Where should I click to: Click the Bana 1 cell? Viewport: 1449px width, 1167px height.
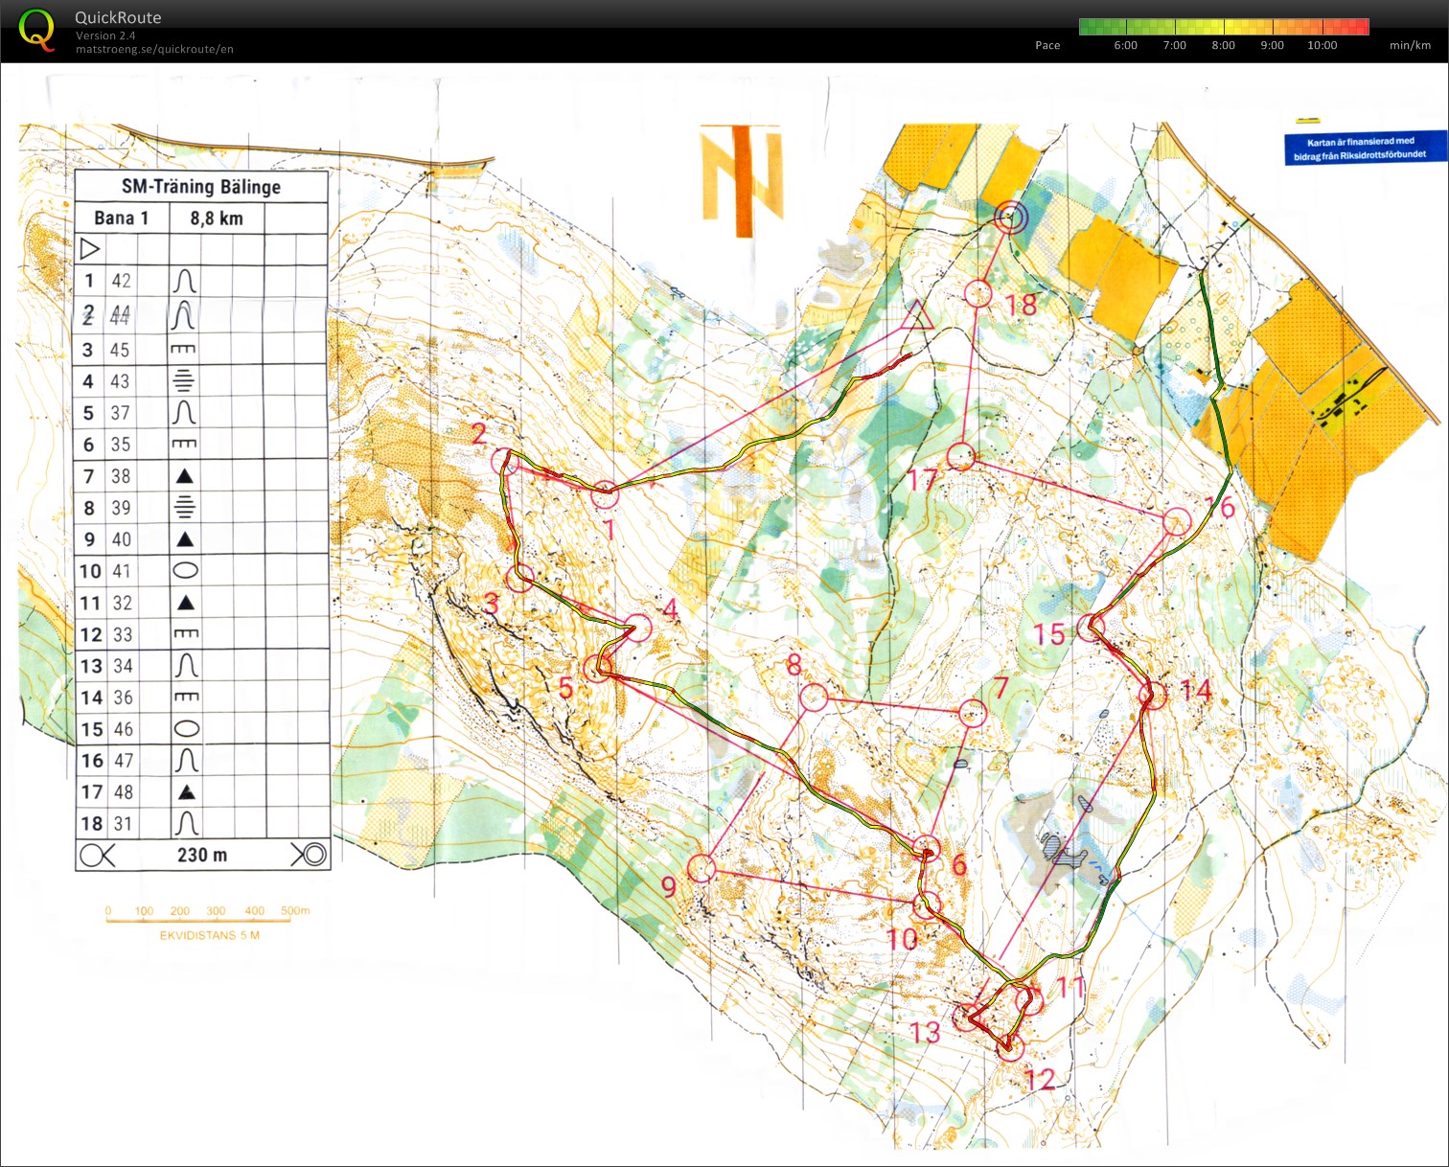[x=122, y=217]
